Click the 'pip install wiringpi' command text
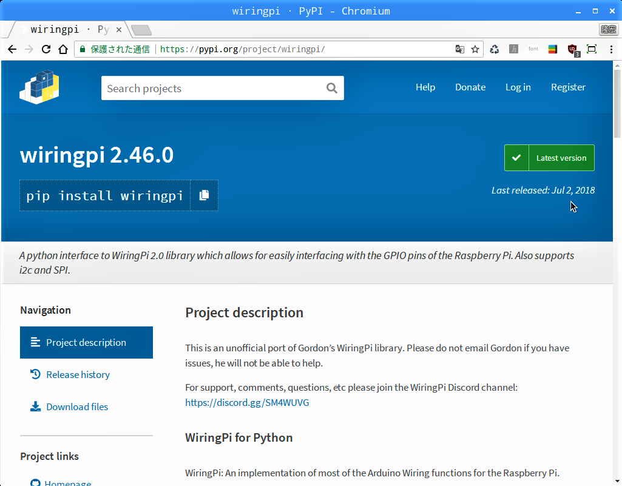This screenshot has height=486, width=622. pos(105,195)
